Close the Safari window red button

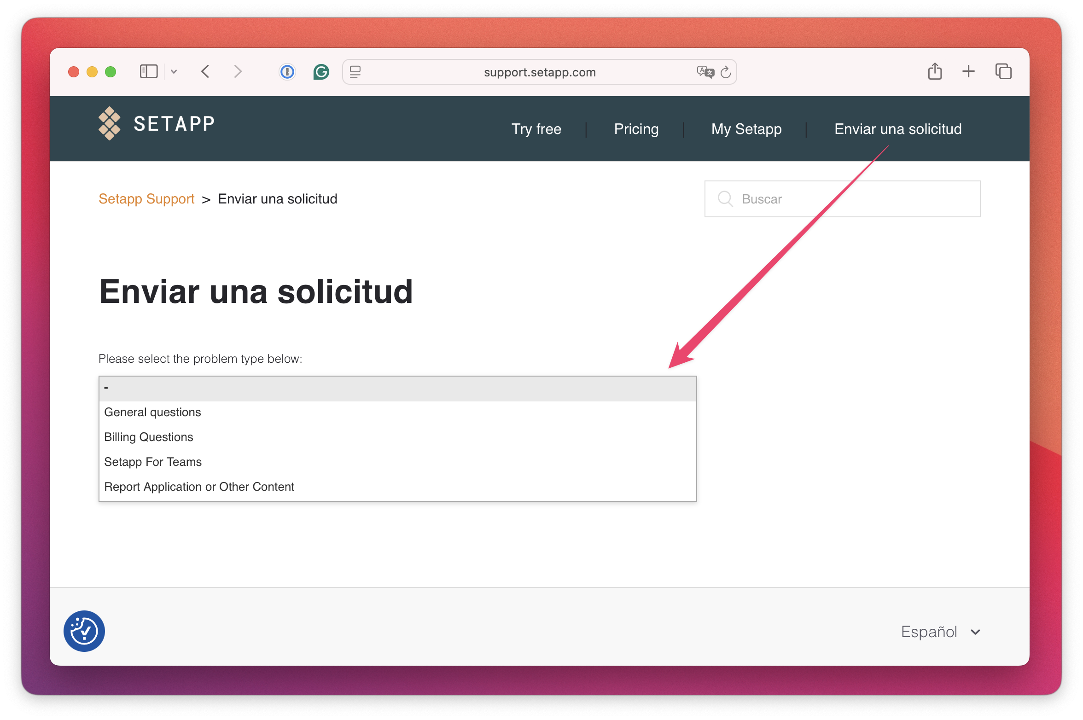pyautogui.click(x=74, y=72)
